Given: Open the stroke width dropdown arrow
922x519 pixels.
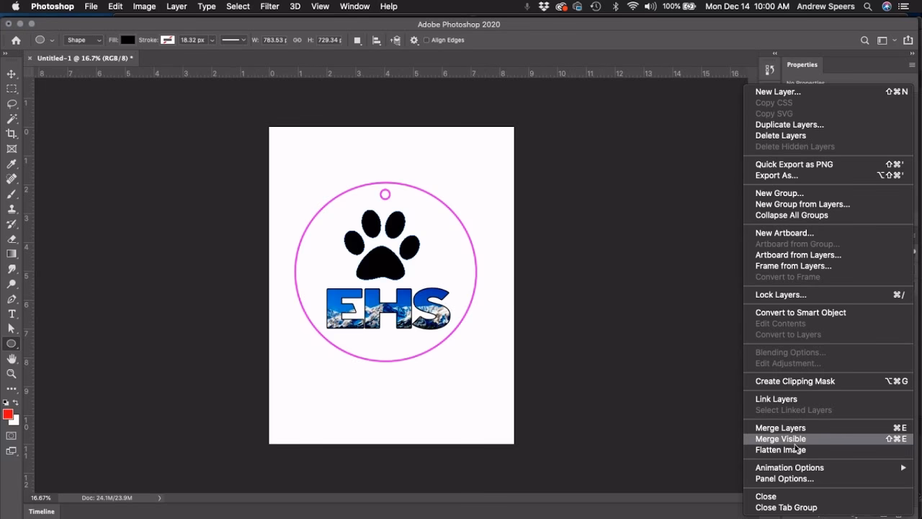Looking at the screenshot, I should click(212, 40).
